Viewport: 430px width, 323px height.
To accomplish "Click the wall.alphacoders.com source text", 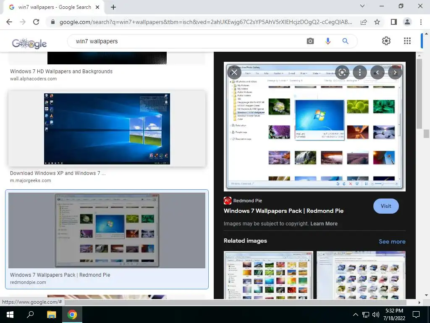I will coord(34,79).
